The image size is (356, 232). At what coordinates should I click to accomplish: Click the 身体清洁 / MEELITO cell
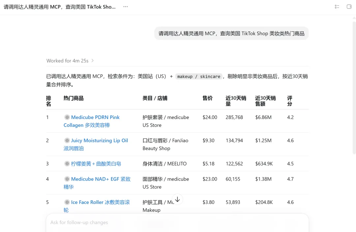coord(164,164)
